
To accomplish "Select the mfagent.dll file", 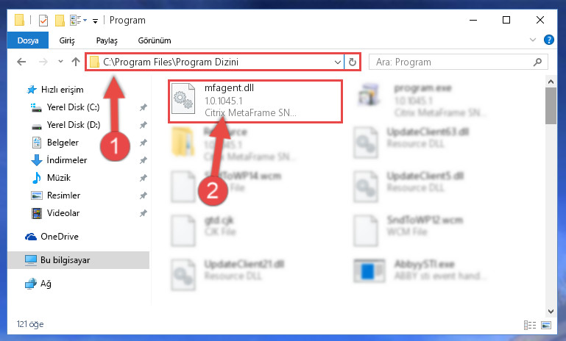I will (x=255, y=101).
